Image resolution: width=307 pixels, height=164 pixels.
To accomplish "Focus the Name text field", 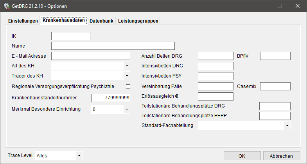I will (x=113, y=46).
